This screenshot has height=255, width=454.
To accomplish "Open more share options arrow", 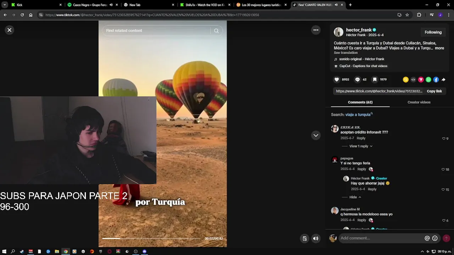I will pyautogui.click(x=443, y=80).
